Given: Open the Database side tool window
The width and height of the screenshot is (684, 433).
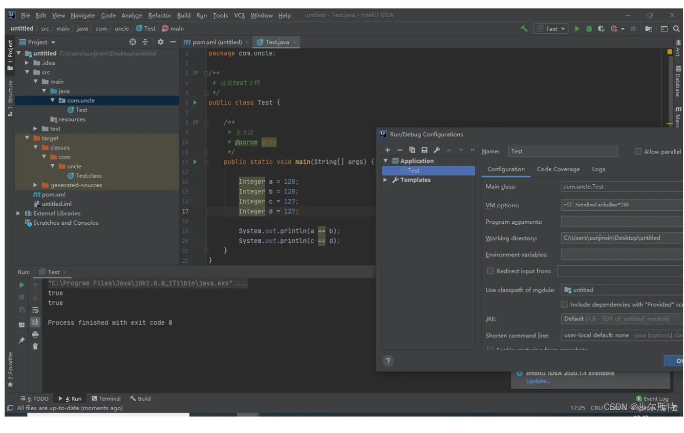Looking at the screenshot, I should [x=678, y=81].
